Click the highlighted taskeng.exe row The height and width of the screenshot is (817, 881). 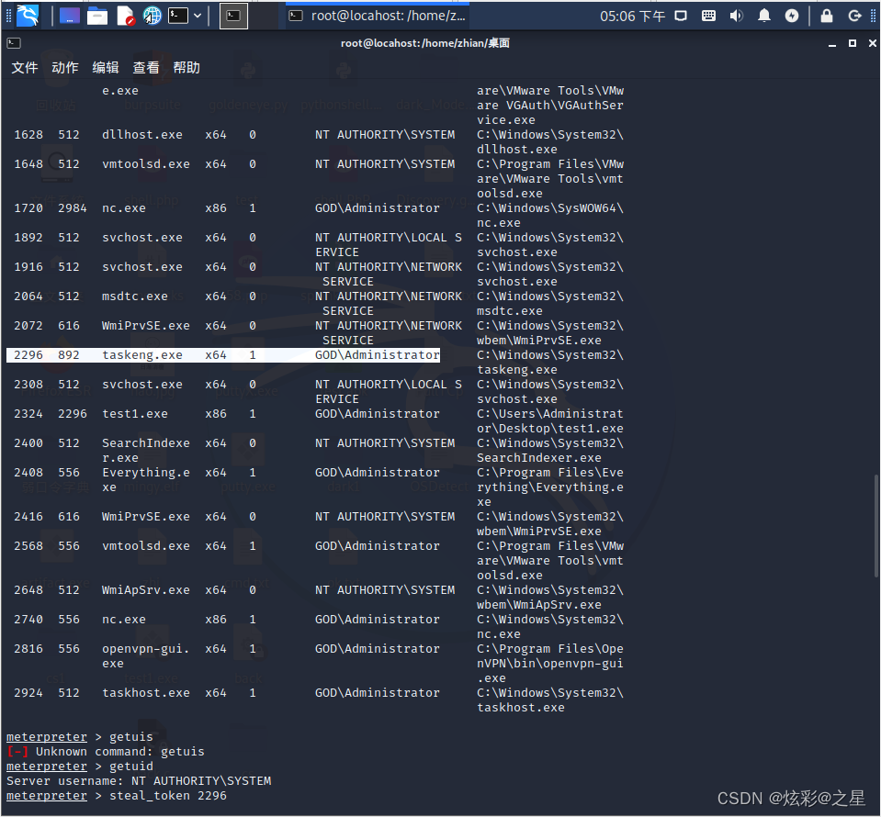[223, 355]
